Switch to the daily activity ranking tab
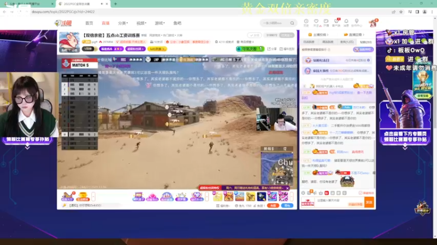Image resolution: width=437 pixels, height=245 pixels. (x=309, y=42)
